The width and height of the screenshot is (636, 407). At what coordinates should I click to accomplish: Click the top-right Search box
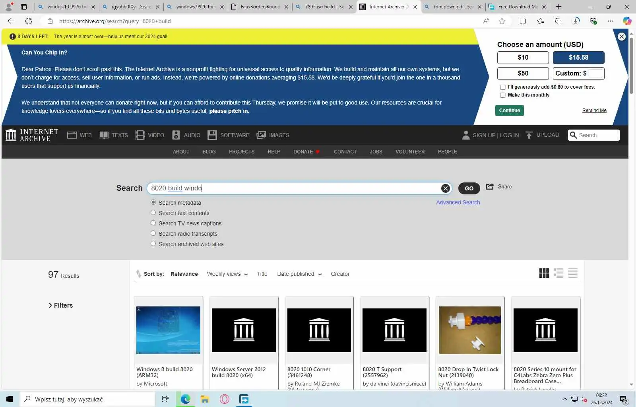594,135
